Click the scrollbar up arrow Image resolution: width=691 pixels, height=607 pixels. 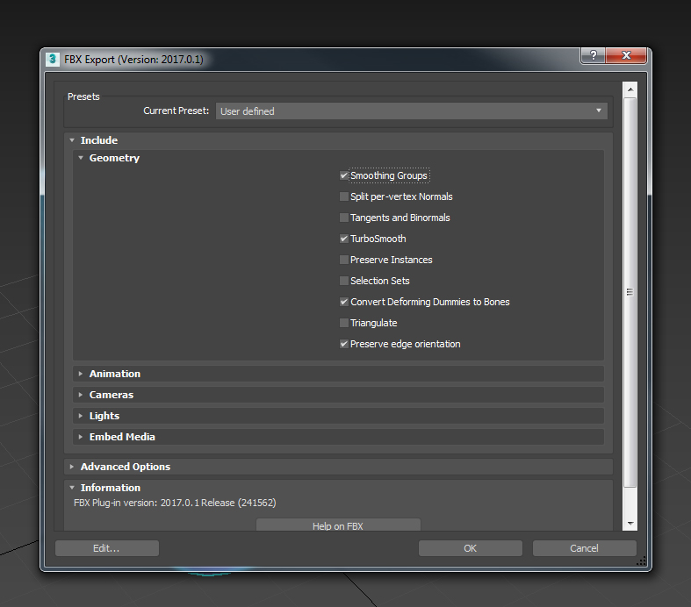(630, 89)
